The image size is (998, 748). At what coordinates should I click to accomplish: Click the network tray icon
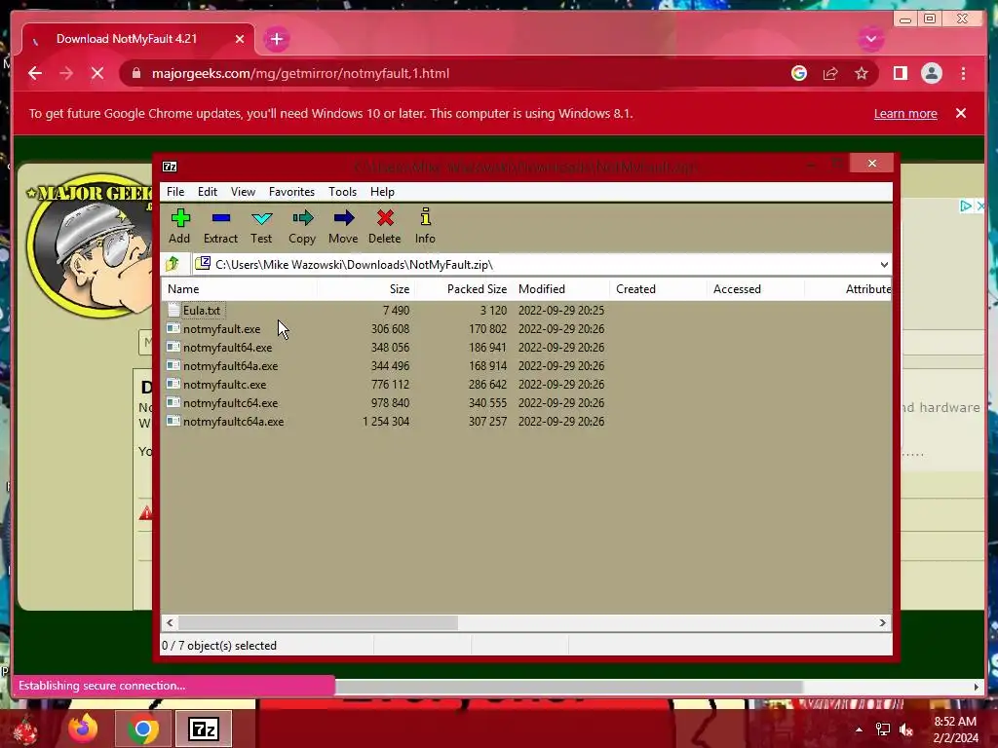(883, 729)
